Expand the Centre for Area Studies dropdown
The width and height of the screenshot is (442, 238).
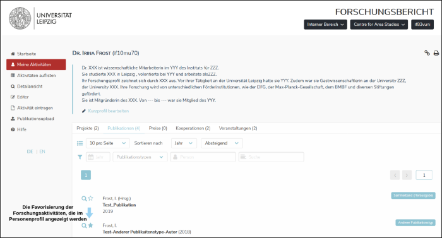pyautogui.click(x=379, y=25)
